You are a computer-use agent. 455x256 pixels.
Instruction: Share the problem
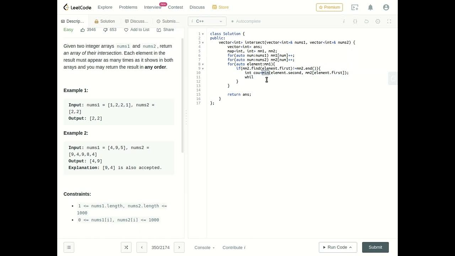pos(165,30)
